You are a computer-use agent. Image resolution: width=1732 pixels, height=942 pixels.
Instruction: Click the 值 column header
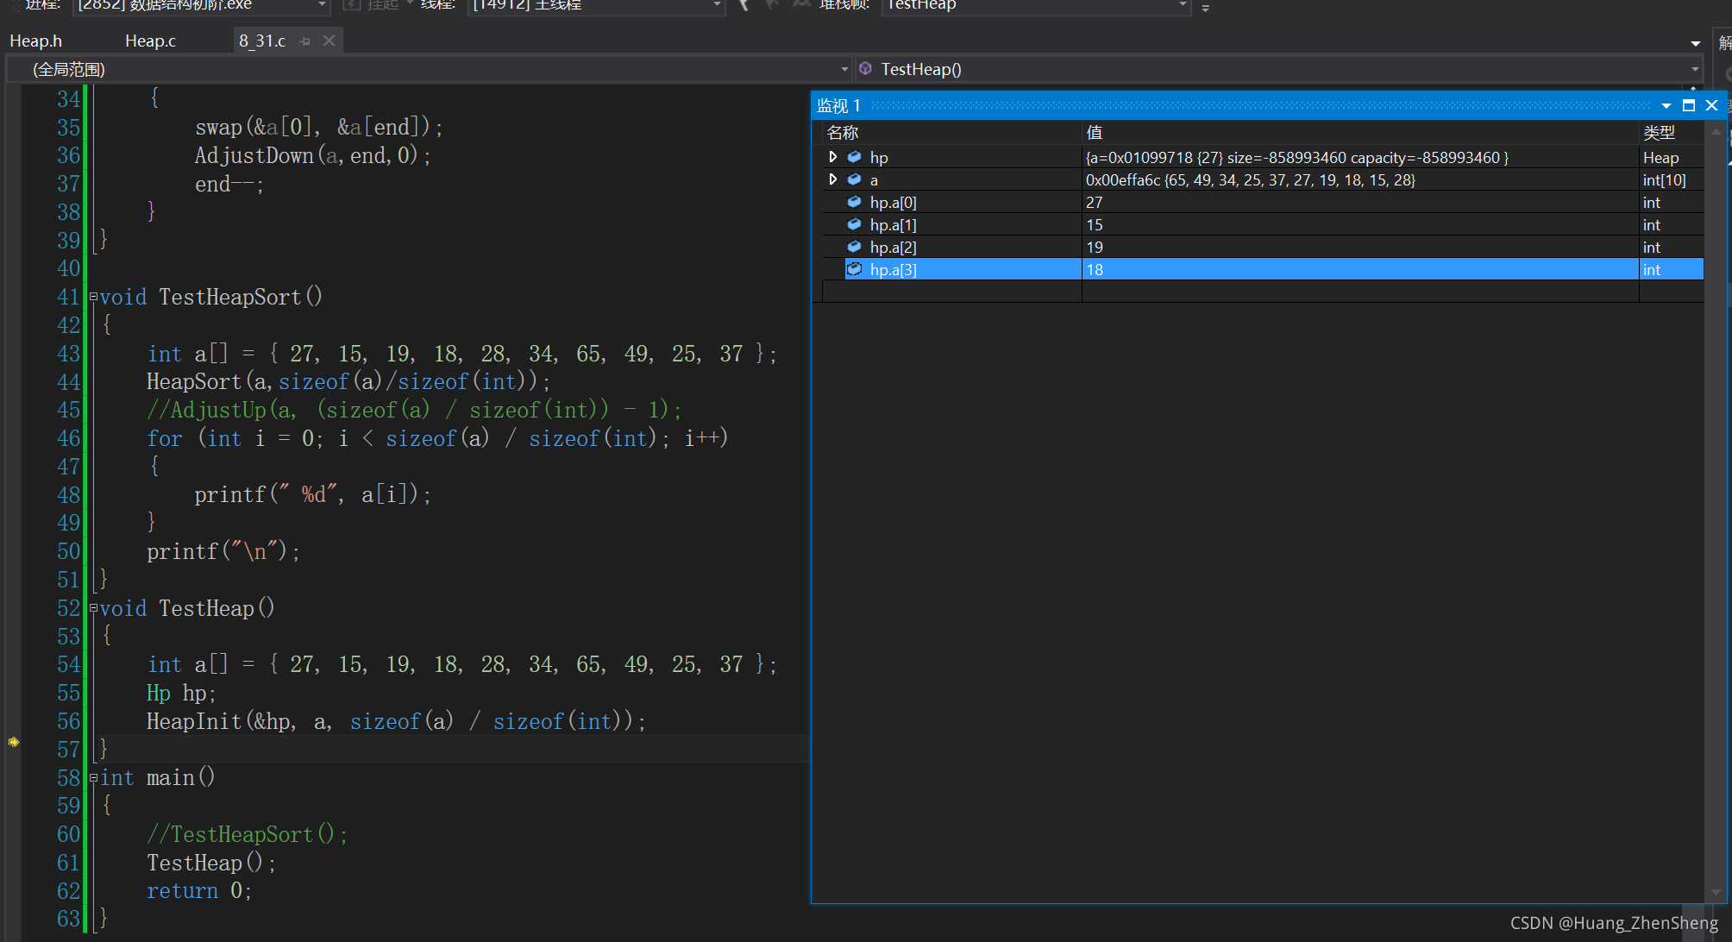tap(1095, 133)
